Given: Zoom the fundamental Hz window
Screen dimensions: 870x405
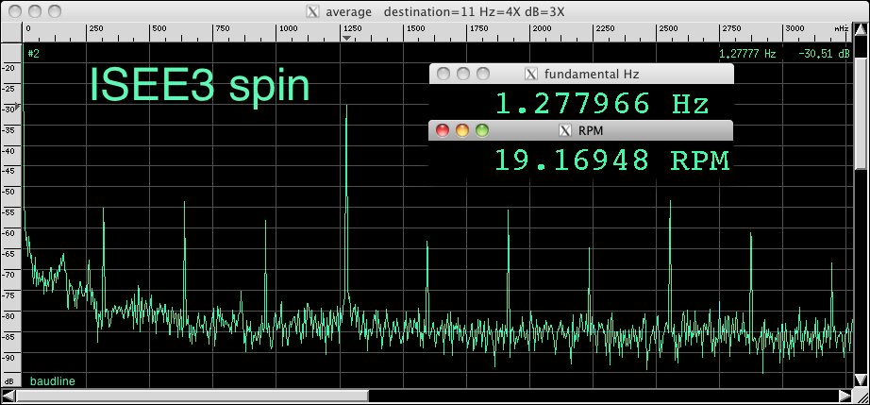Looking at the screenshot, I should (483, 74).
